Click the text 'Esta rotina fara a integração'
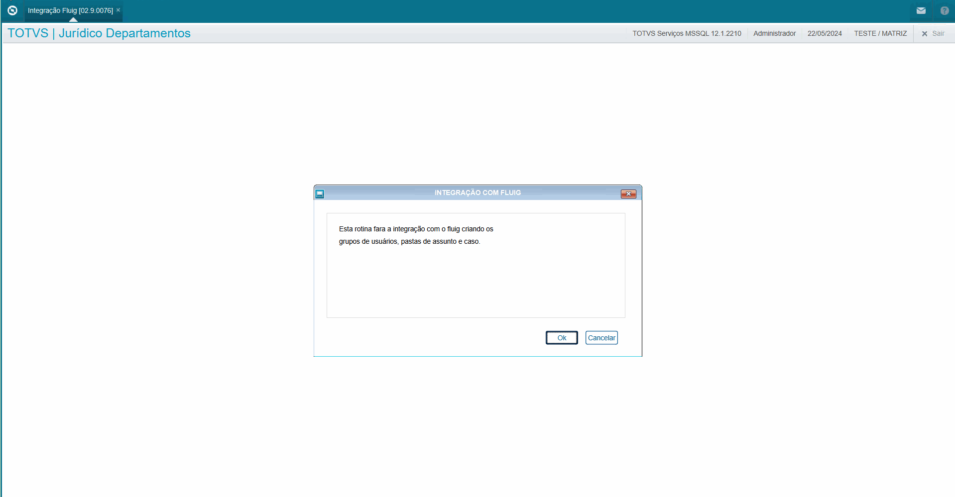Viewport: 955px width, 497px height. coord(382,229)
